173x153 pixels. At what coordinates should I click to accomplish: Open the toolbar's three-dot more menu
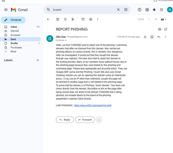tap(98, 19)
